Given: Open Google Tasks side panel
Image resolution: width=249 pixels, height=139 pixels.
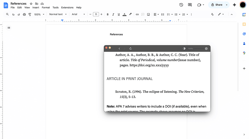Looking at the screenshot, I should click(x=244, y=34).
